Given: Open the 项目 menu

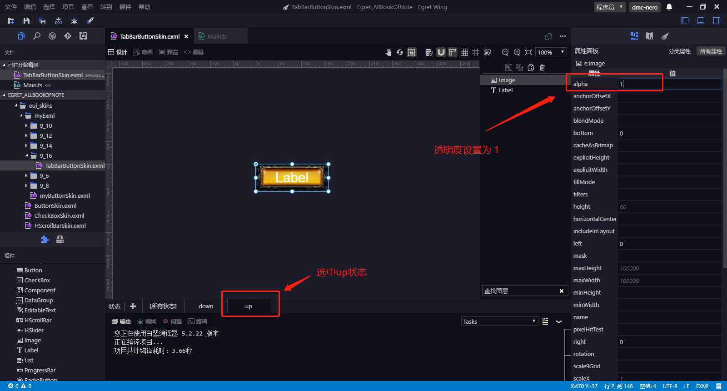Looking at the screenshot, I should 68,7.
